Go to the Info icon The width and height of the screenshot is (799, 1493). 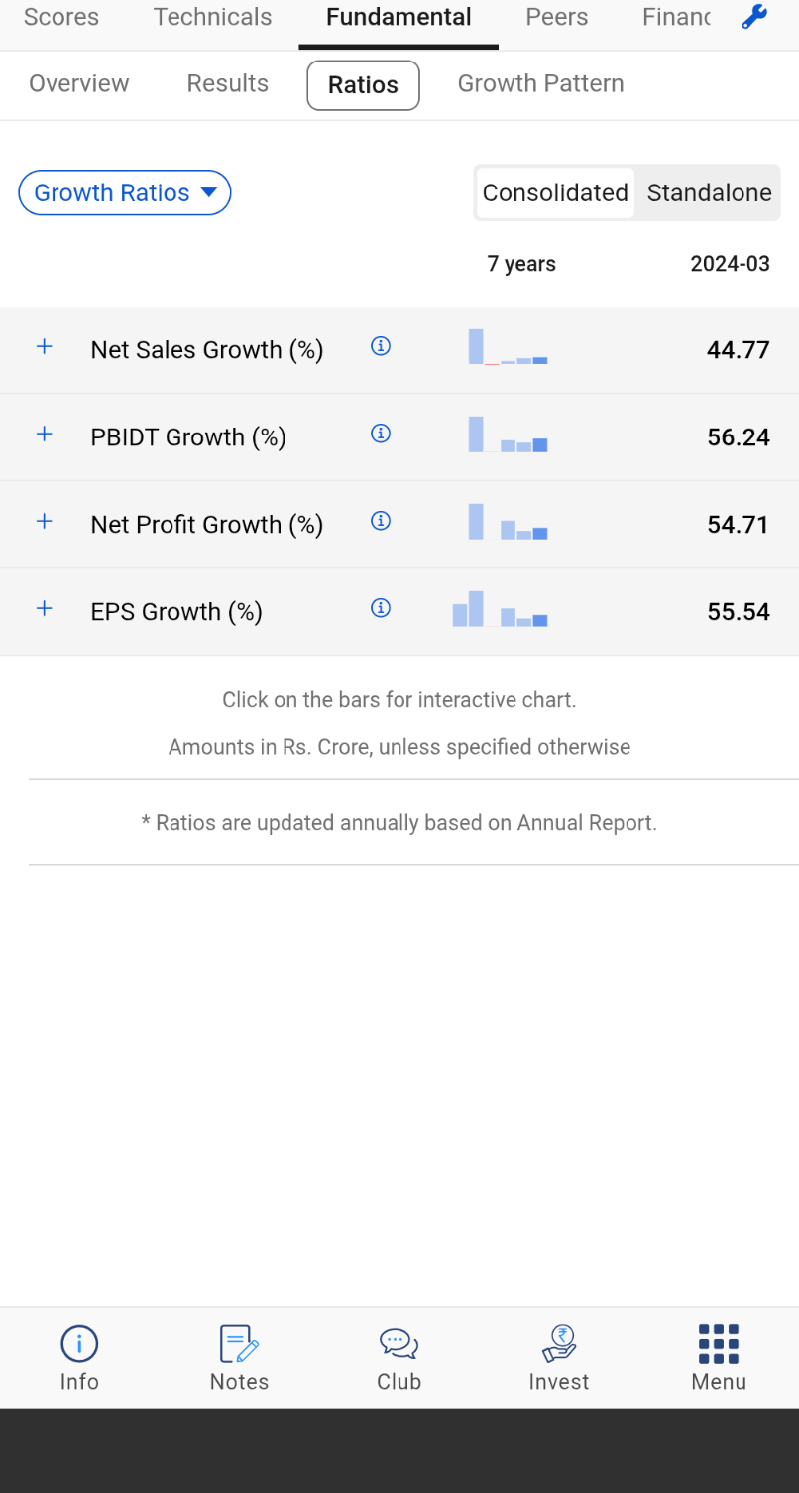click(79, 1344)
